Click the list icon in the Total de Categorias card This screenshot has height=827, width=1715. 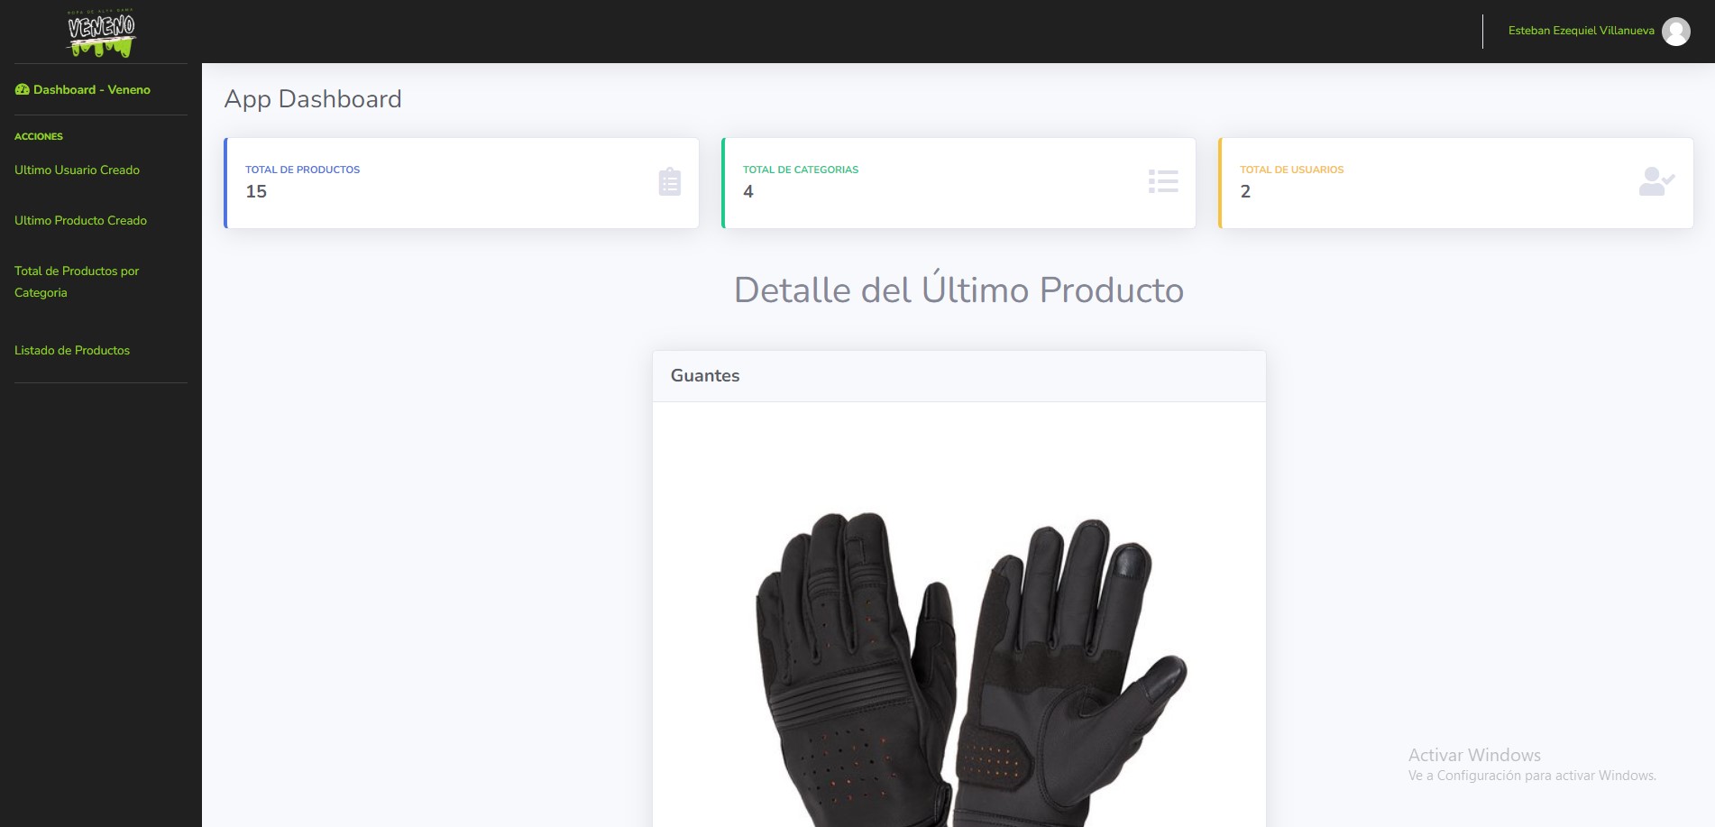pyautogui.click(x=1163, y=181)
